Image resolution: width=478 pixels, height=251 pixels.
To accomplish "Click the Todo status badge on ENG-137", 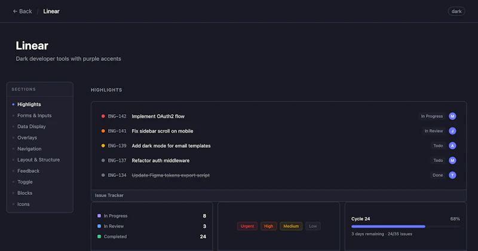I will click(x=438, y=160).
